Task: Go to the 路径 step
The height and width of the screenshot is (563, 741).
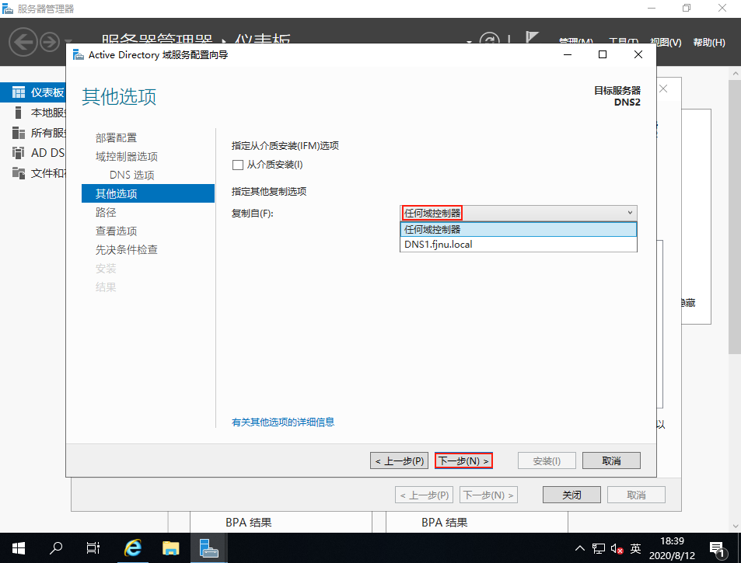Action: coord(106,212)
